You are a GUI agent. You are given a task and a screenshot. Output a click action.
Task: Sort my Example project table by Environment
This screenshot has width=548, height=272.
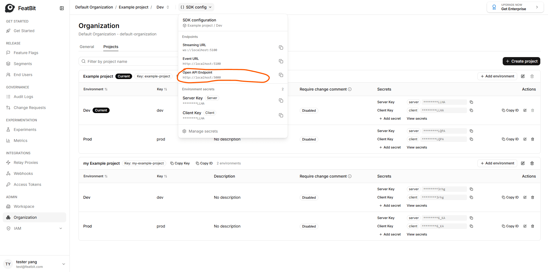click(95, 176)
